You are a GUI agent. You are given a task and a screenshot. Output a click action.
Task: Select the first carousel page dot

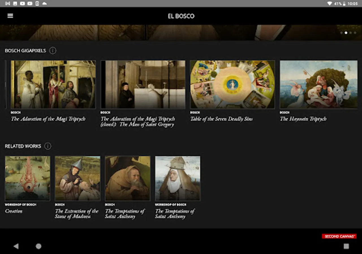click(341, 33)
